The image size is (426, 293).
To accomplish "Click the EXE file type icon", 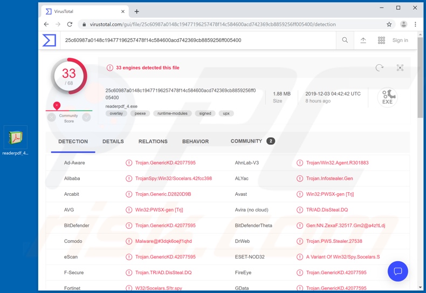I will tap(387, 97).
